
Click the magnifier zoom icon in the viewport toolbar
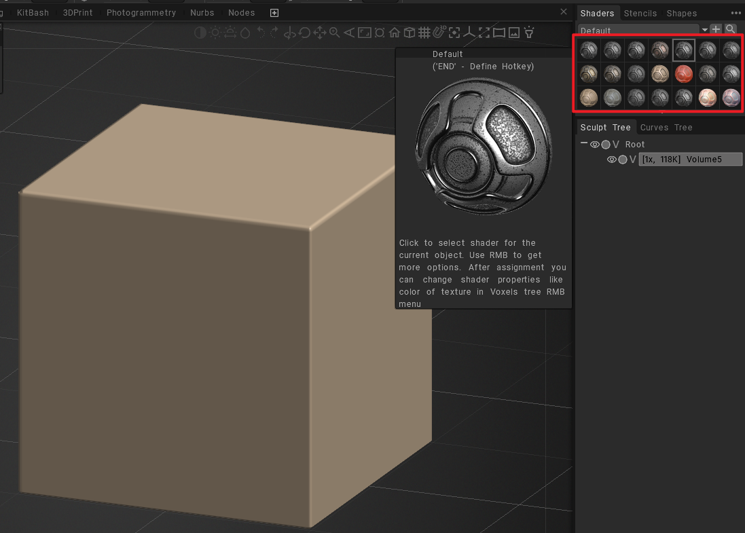pyautogui.click(x=334, y=33)
